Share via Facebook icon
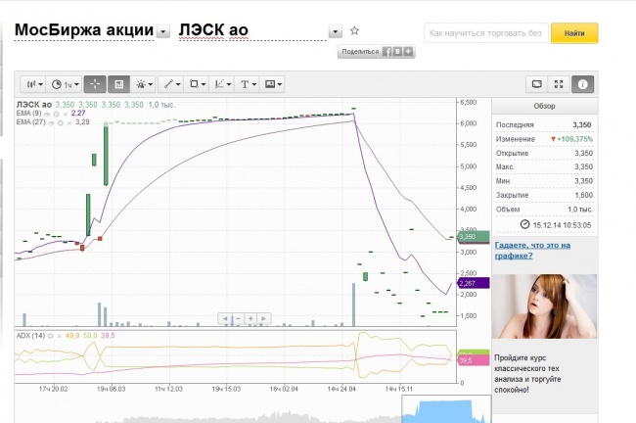Image resolution: width=636 pixels, height=423 pixels. click(x=387, y=52)
